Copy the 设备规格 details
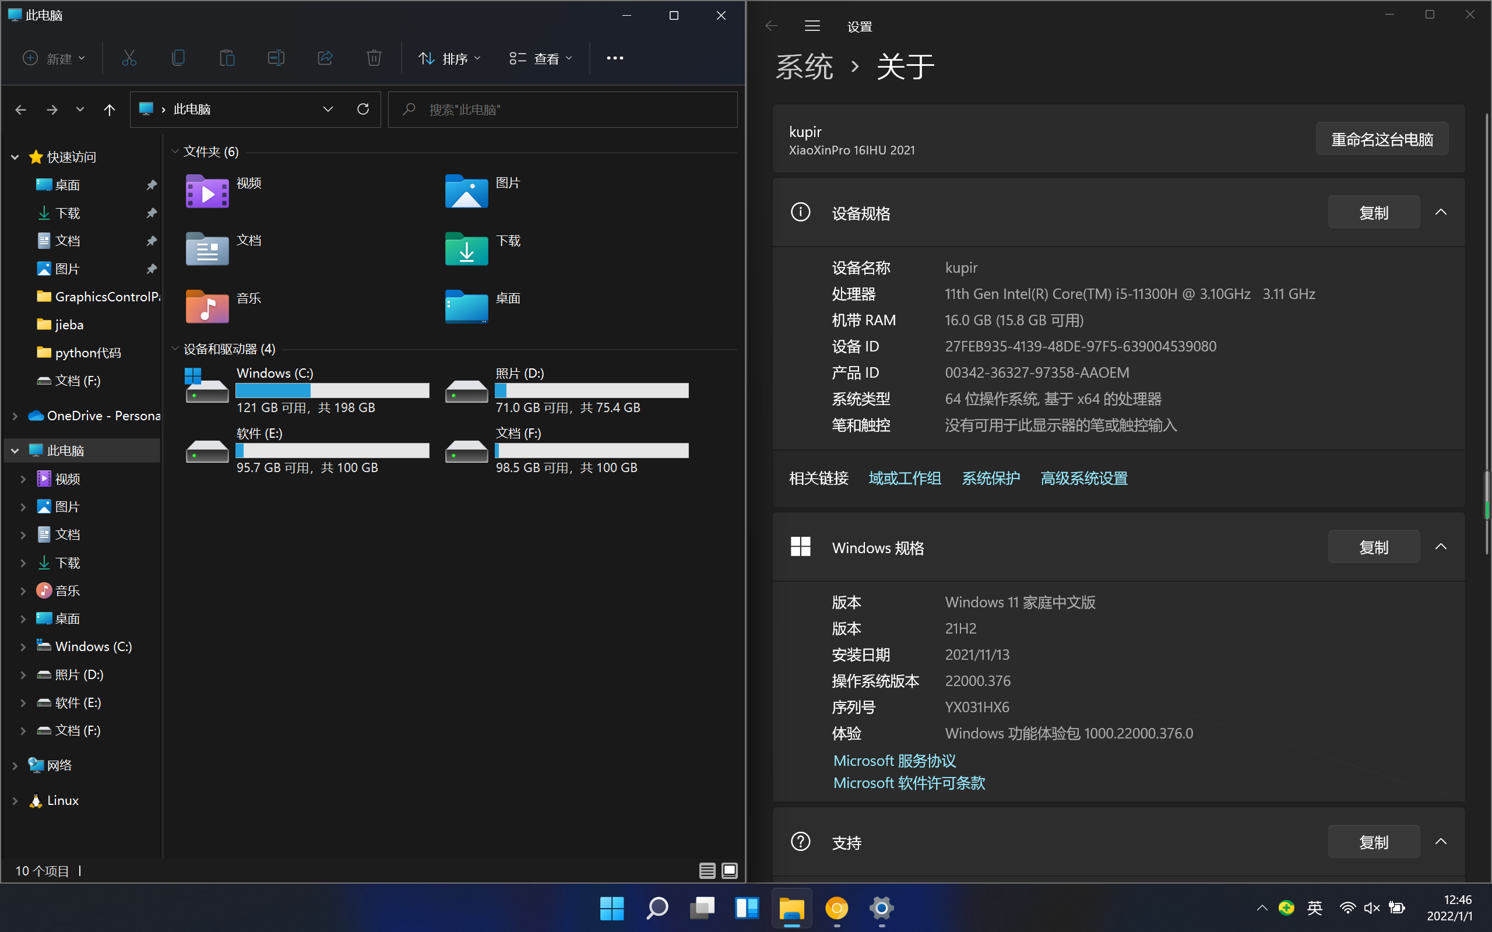Image resolution: width=1492 pixels, height=932 pixels. (1374, 213)
